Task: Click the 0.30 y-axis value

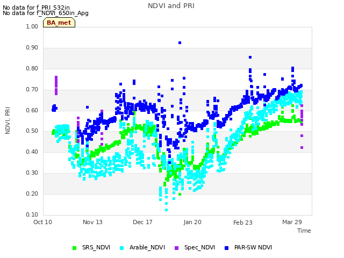Action: click(32, 173)
